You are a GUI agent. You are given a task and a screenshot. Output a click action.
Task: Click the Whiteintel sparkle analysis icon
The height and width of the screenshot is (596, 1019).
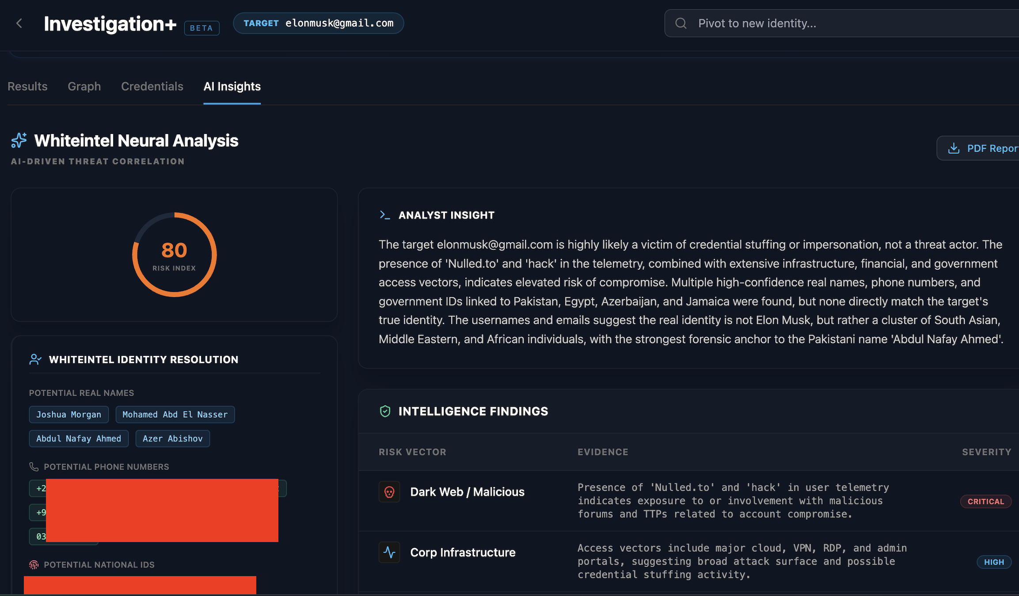pyautogui.click(x=19, y=140)
